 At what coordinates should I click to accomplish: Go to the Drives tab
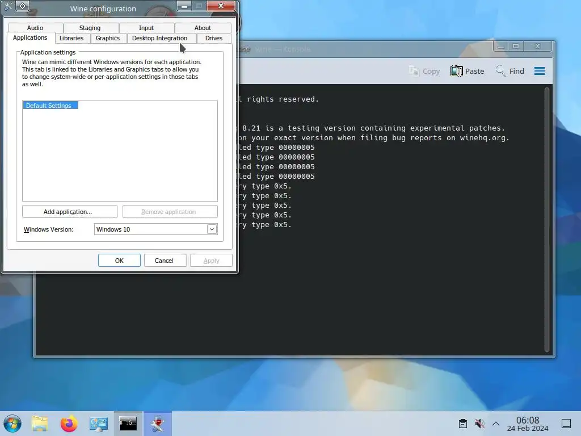tap(214, 38)
